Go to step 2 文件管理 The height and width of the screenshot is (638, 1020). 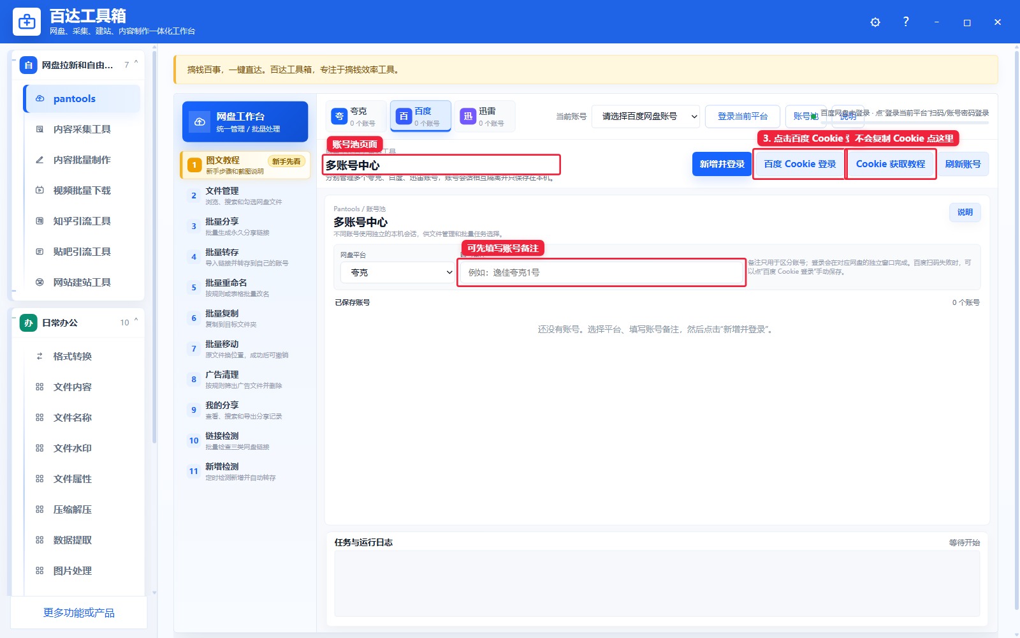(x=245, y=196)
